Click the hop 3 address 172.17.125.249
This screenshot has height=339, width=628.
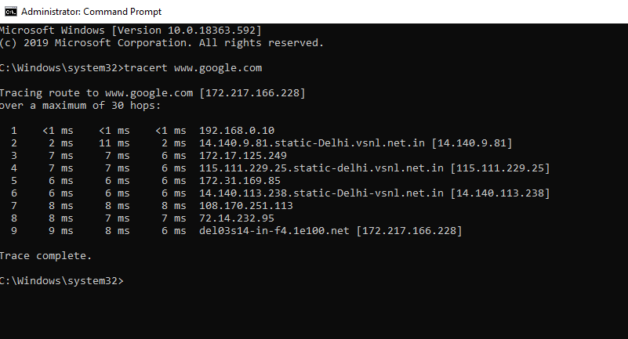(x=243, y=155)
